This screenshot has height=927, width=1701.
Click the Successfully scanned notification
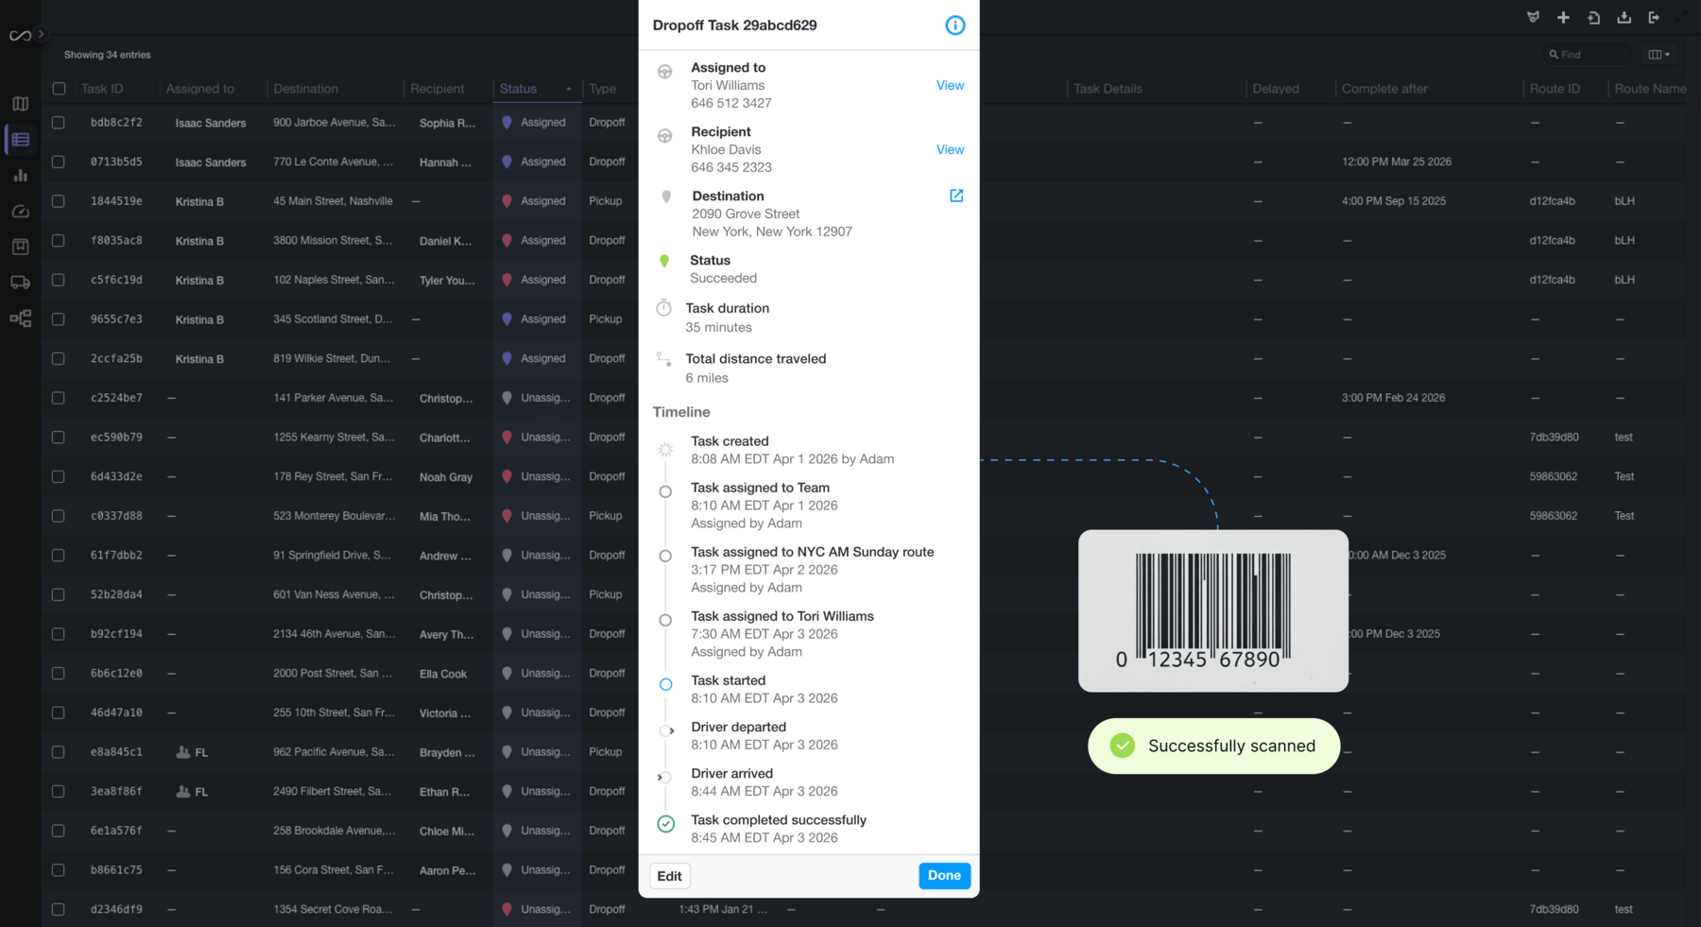point(1214,747)
